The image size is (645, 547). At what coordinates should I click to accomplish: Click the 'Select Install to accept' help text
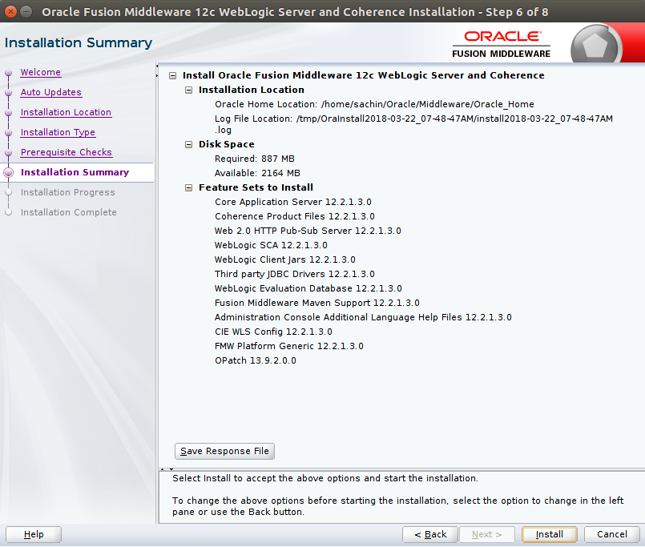pos(325,478)
